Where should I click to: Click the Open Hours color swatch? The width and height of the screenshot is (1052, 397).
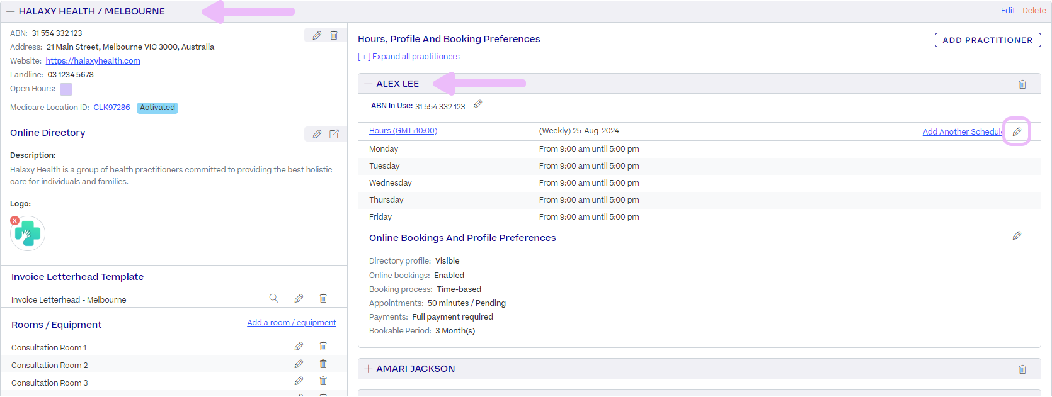(66, 89)
